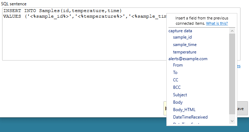249x132 pixels.
Task: Insert the From field
Action: (x=178, y=65)
